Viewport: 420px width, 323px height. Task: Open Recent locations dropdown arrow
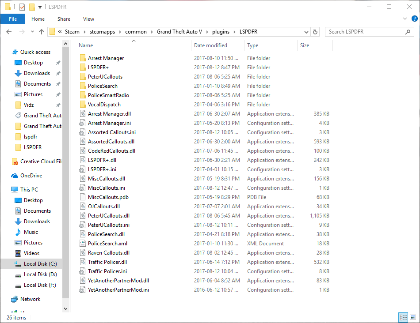(x=32, y=32)
